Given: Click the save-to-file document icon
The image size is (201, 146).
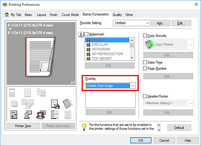Looking at the screenshot, I should (55, 104).
